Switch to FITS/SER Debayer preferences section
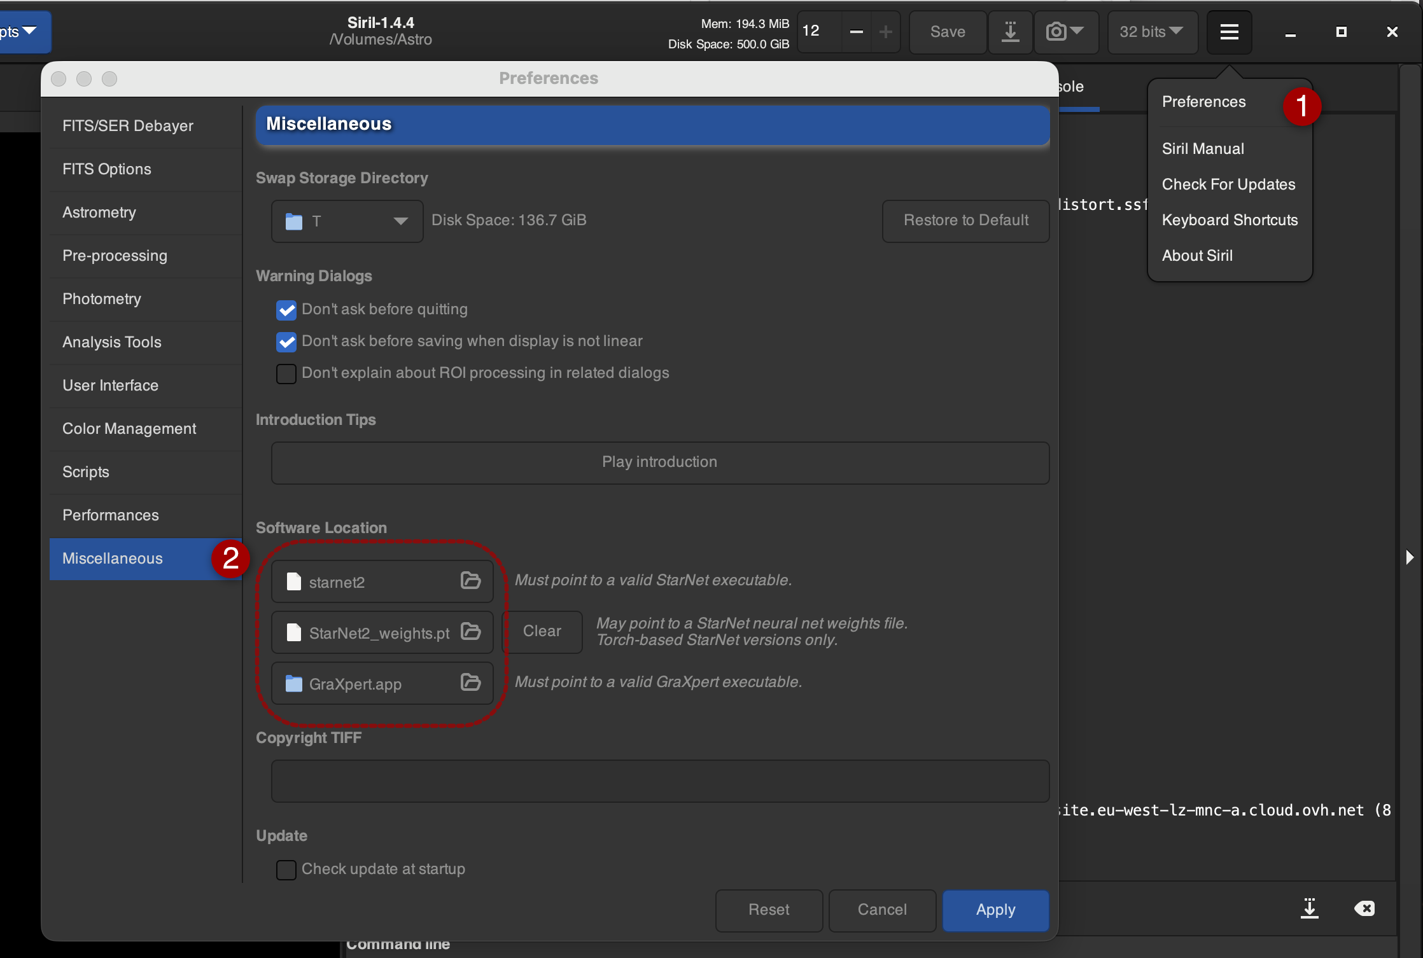 146,126
